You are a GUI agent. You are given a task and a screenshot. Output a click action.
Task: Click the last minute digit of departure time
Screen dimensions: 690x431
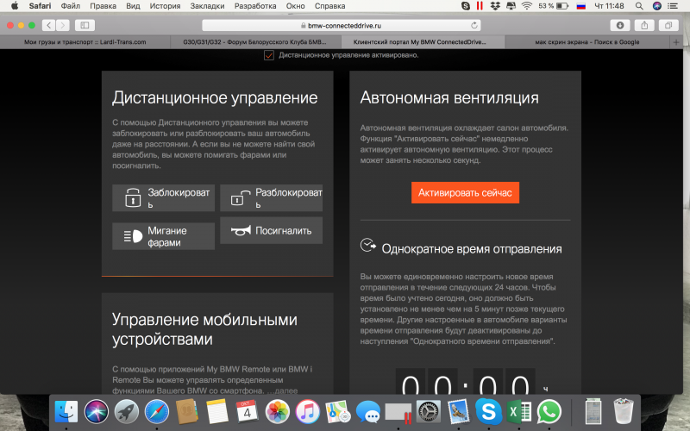[x=520, y=382]
